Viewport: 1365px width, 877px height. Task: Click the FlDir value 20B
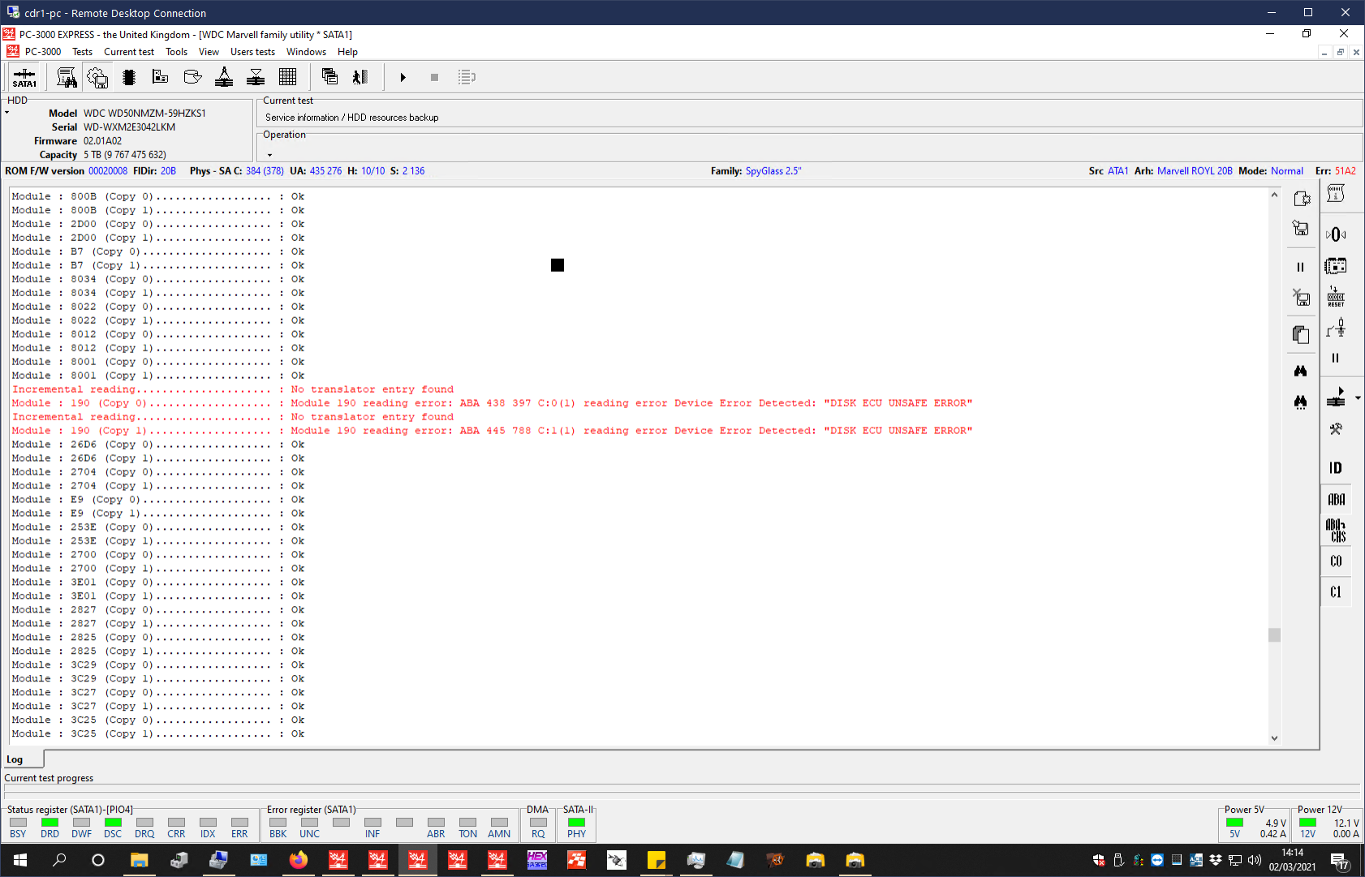[168, 171]
